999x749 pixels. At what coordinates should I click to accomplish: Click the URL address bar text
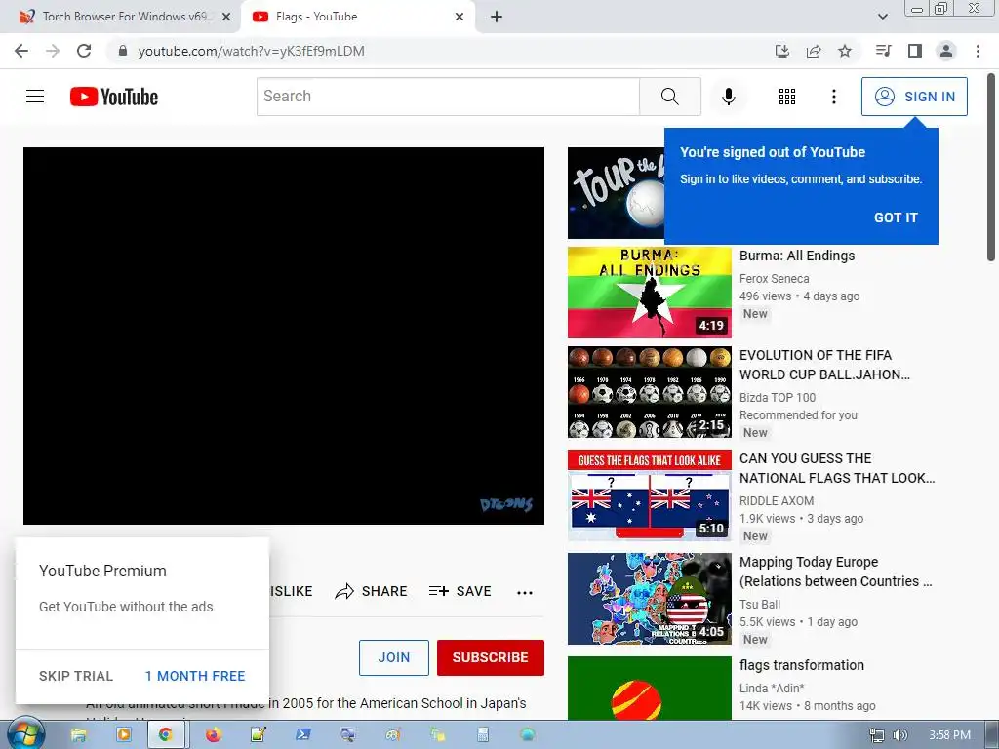251,51
